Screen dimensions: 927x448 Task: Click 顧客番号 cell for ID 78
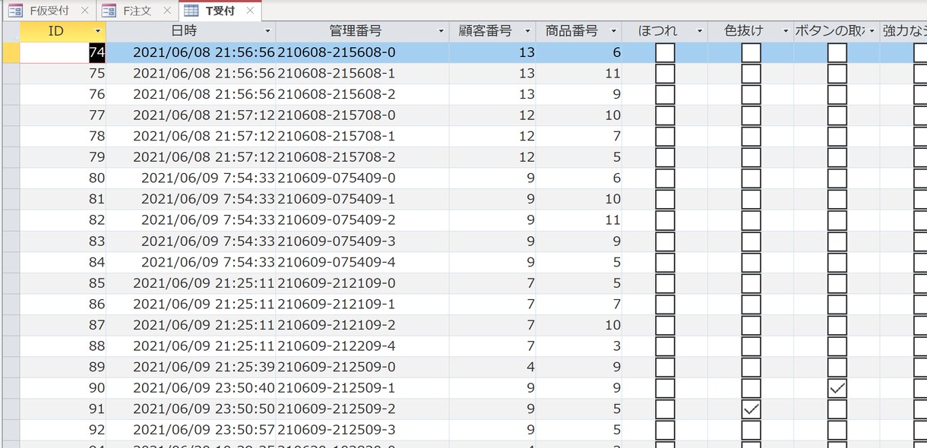[492, 137]
